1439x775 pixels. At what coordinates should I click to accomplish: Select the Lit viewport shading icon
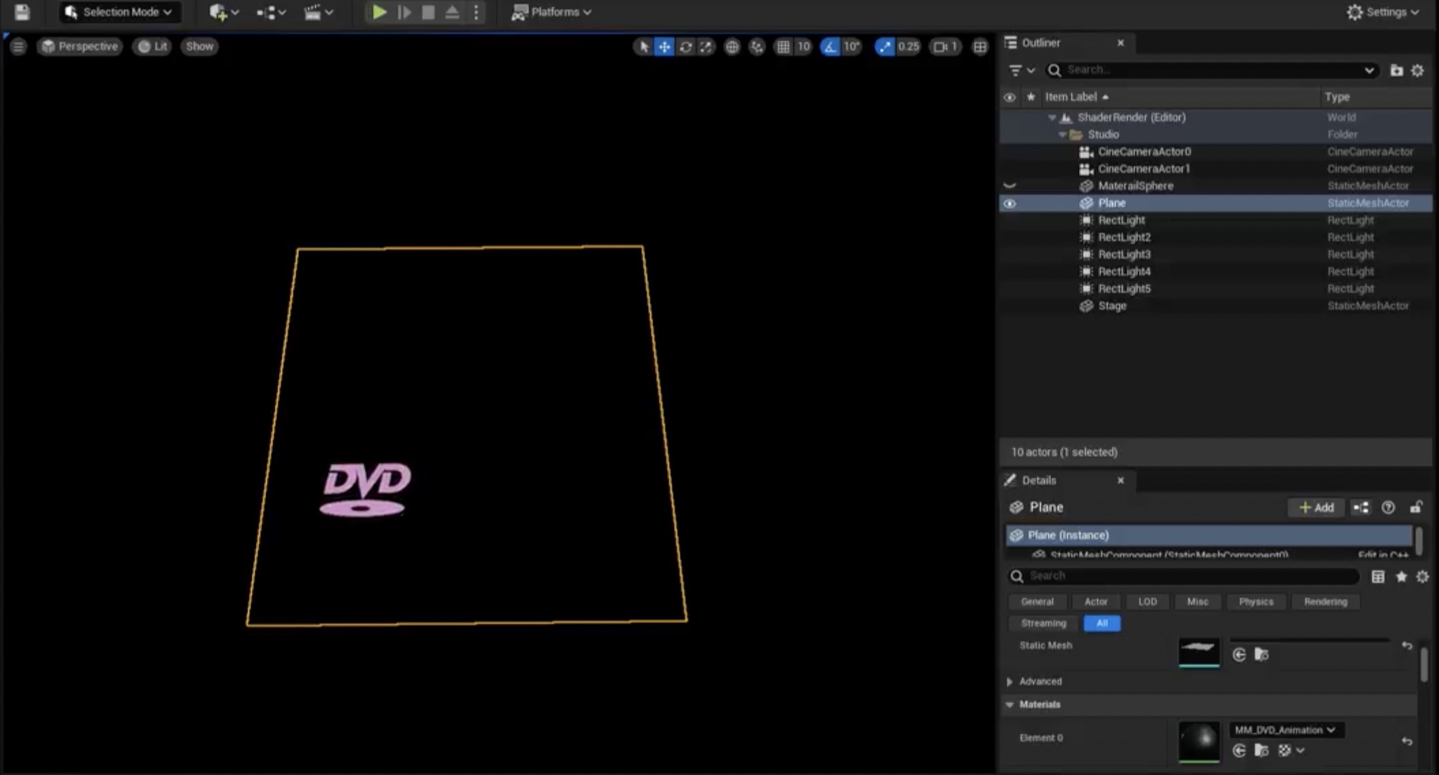152,46
